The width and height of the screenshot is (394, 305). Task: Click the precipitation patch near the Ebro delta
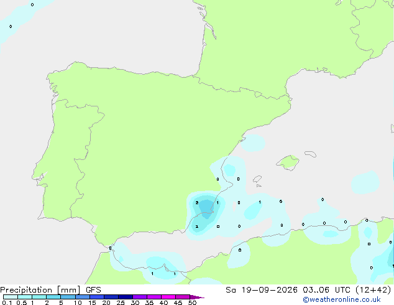(252, 143)
